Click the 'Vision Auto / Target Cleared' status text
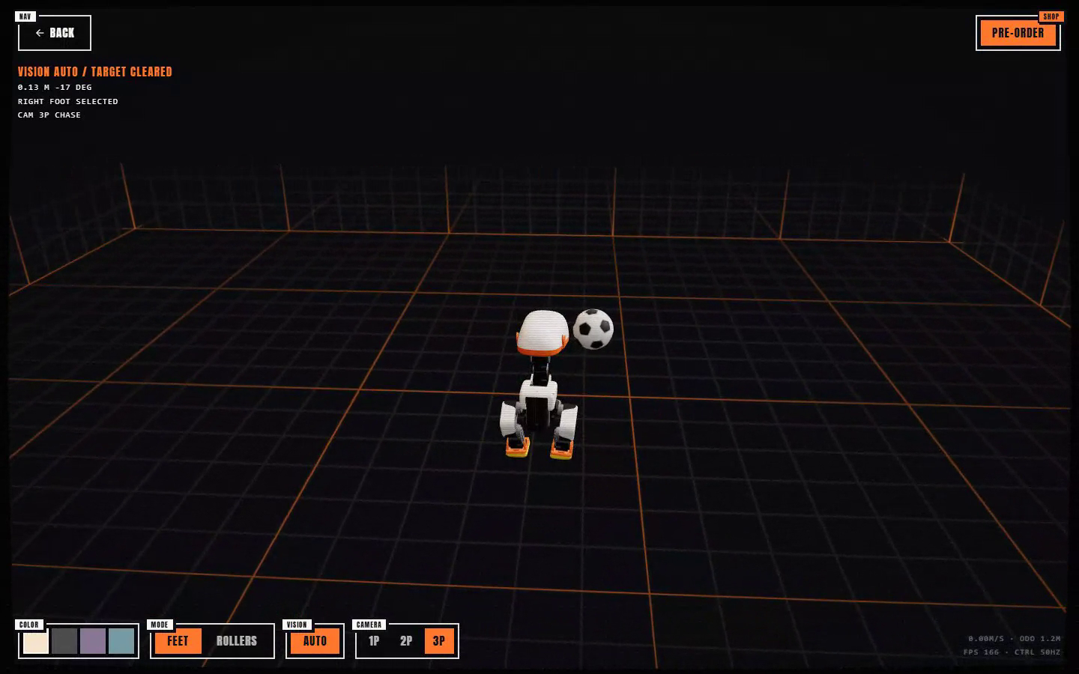Image resolution: width=1079 pixels, height=674 pixels. pos(95,72)
